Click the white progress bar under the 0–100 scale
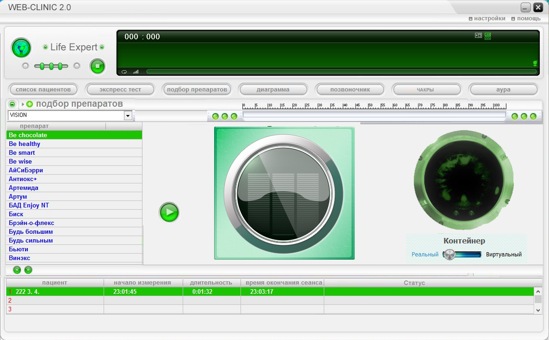Image resolution: width=549 pixels, height=340 pixels. (x=374, y=115)
